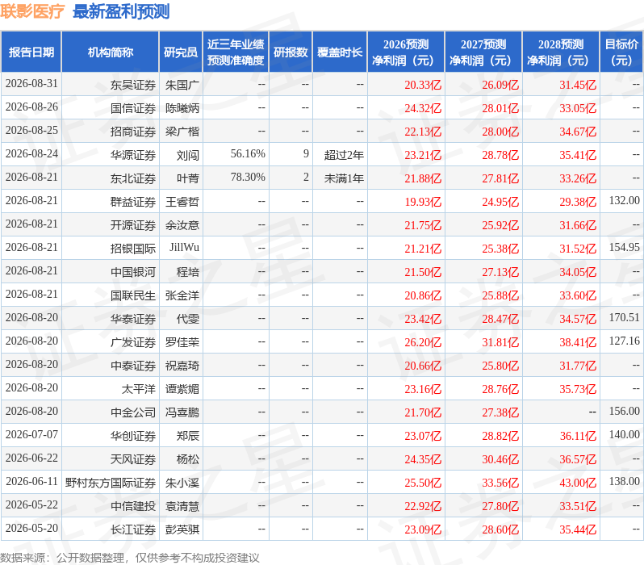Click the 2026-05-20 report date cell
Screen dimensions: 644x565
point(31,528)
